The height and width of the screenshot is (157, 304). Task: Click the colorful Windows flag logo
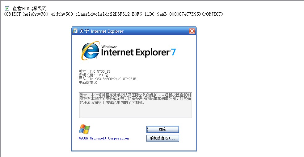(84, 129)
